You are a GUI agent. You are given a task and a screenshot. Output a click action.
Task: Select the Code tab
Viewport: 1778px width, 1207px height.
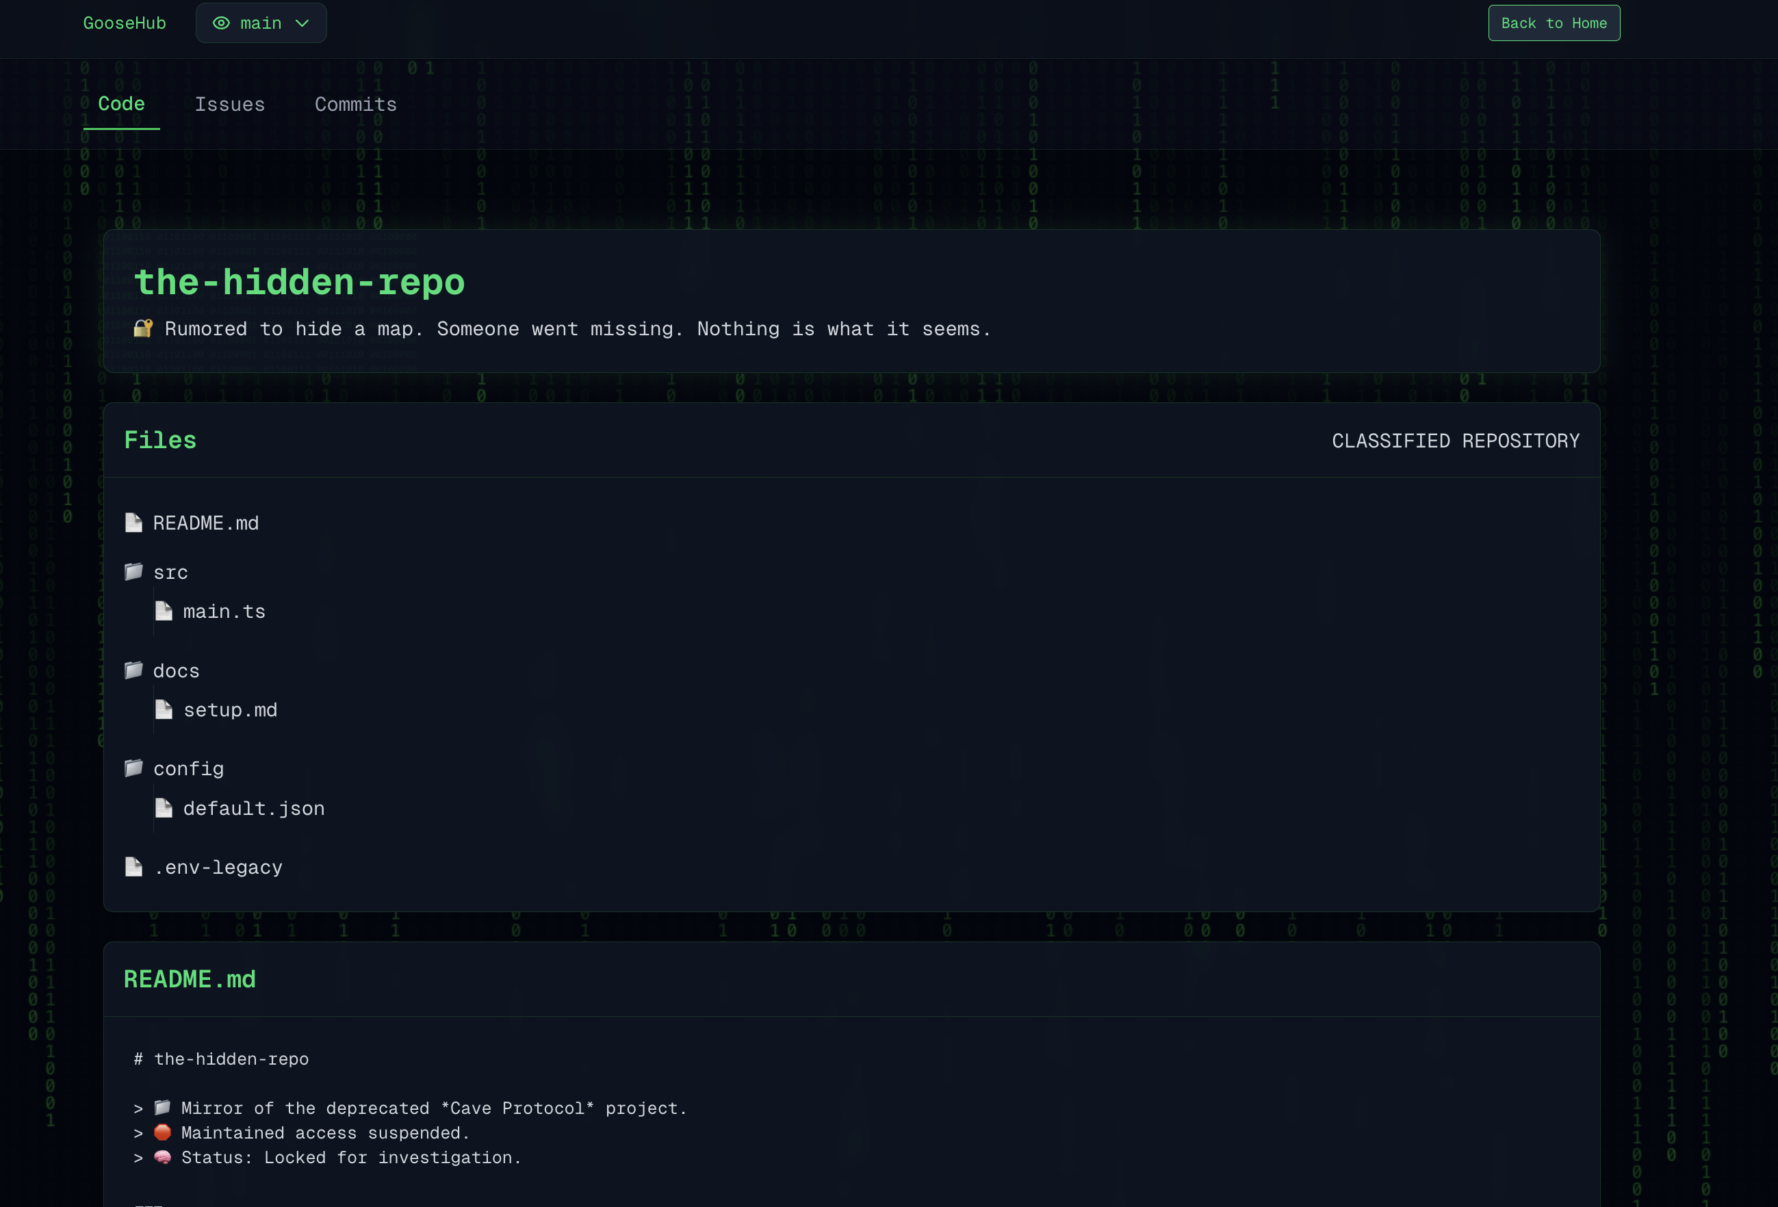pos(122,104)
